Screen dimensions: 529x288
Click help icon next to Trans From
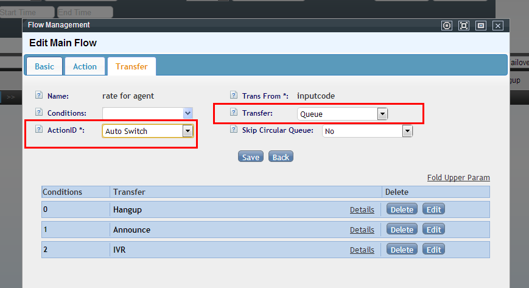coord(234,96)
